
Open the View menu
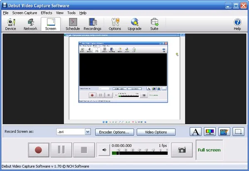[x=59, y=13]
